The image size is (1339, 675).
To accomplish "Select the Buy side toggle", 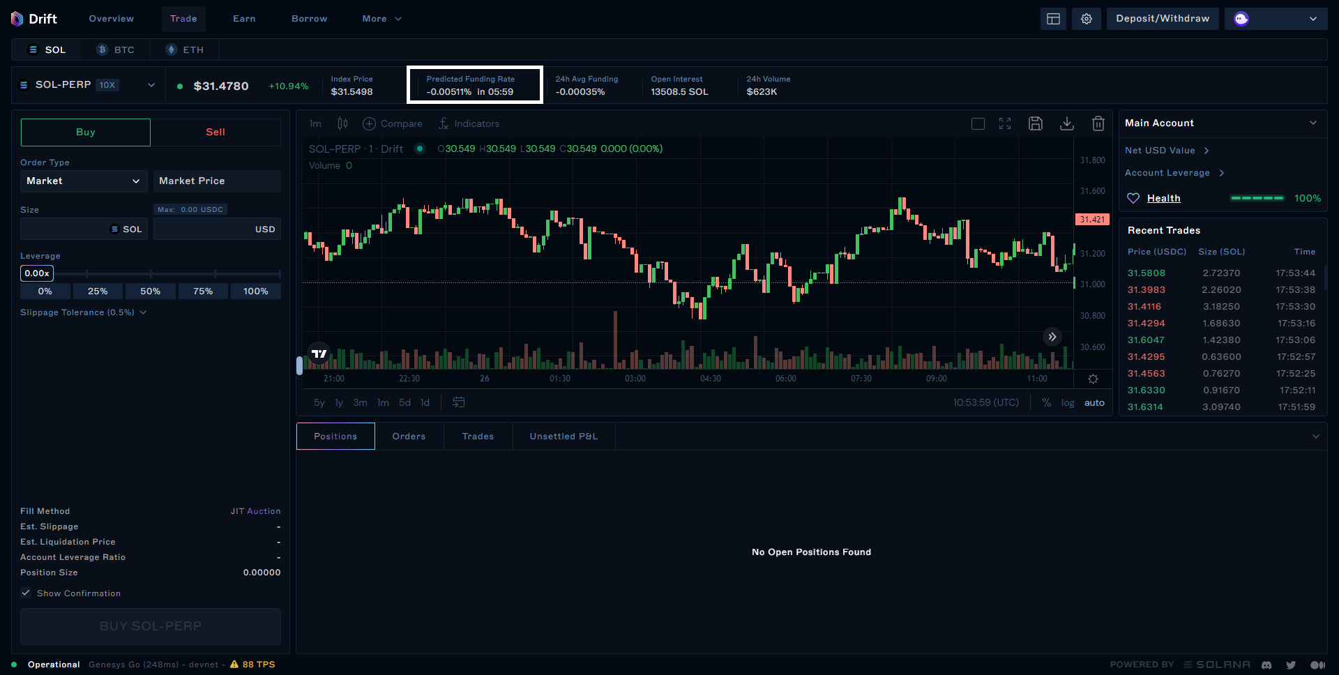I will tap(85, 132).
